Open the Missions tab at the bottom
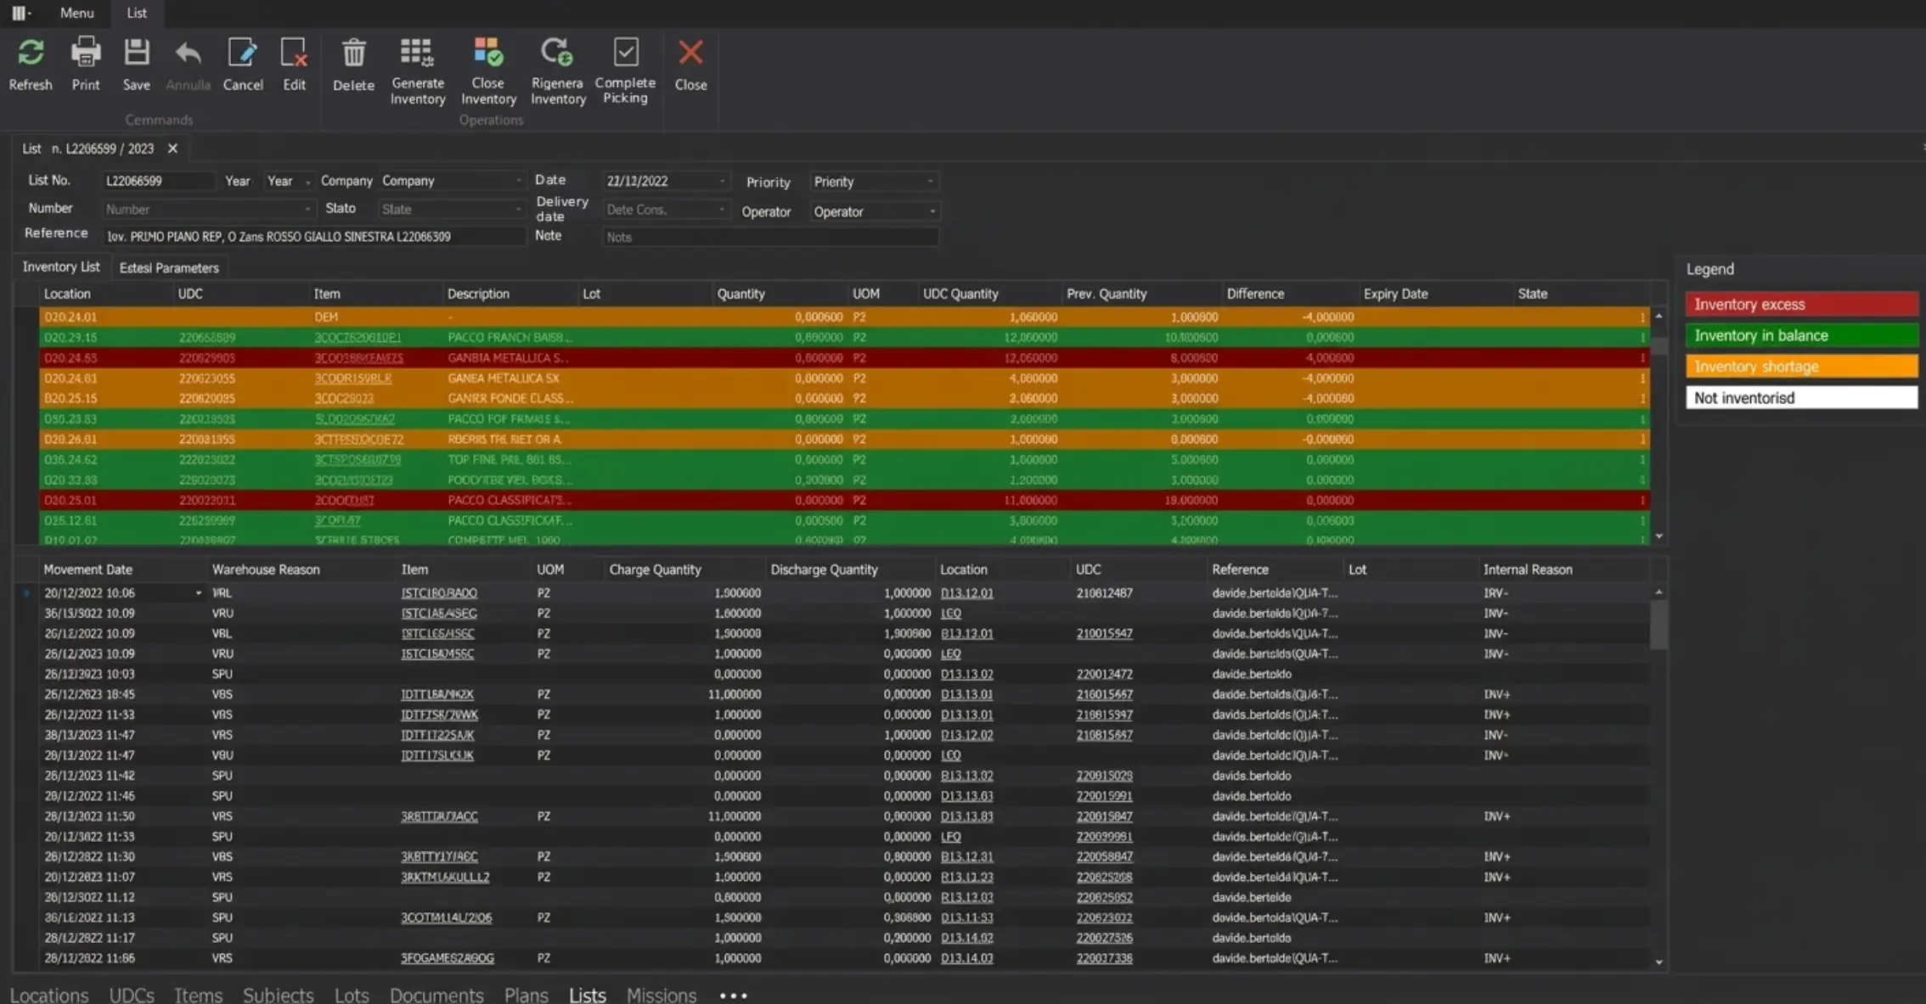 pyautogui.click(x=661, y=994)
